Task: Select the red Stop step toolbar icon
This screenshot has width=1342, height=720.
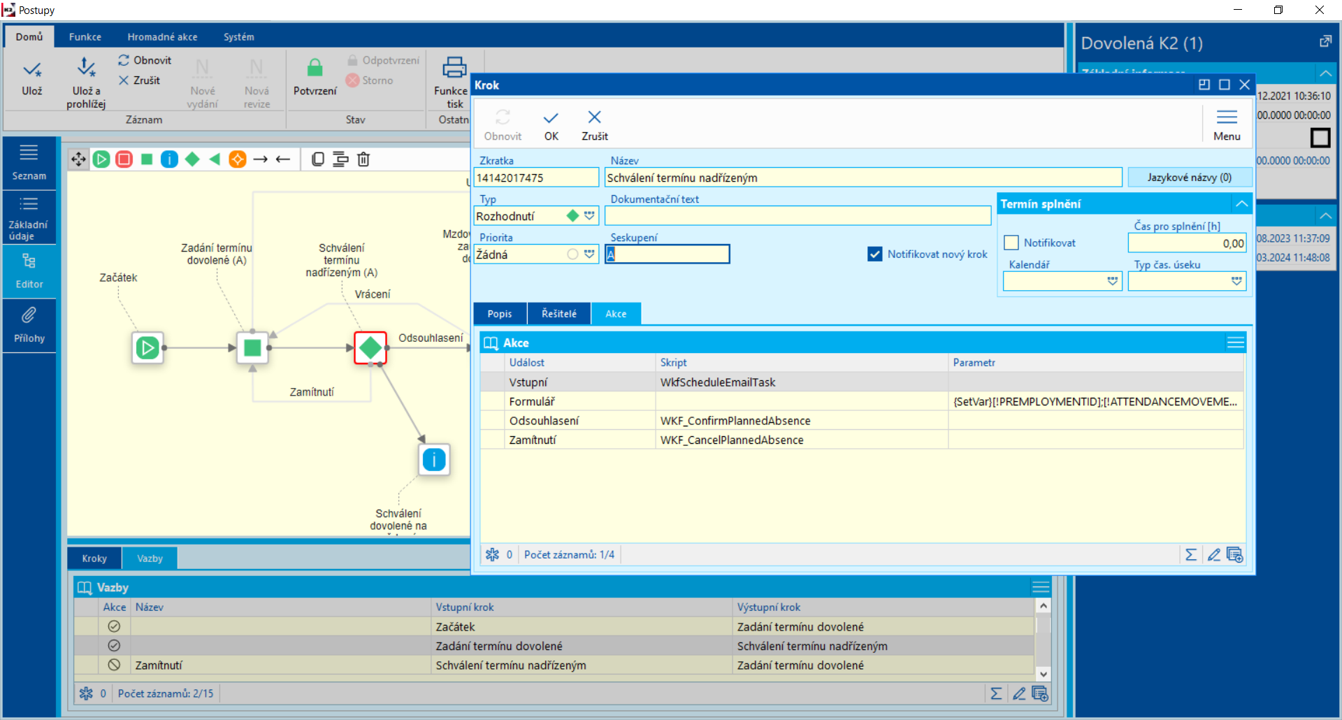Action: tap(124, 159)
